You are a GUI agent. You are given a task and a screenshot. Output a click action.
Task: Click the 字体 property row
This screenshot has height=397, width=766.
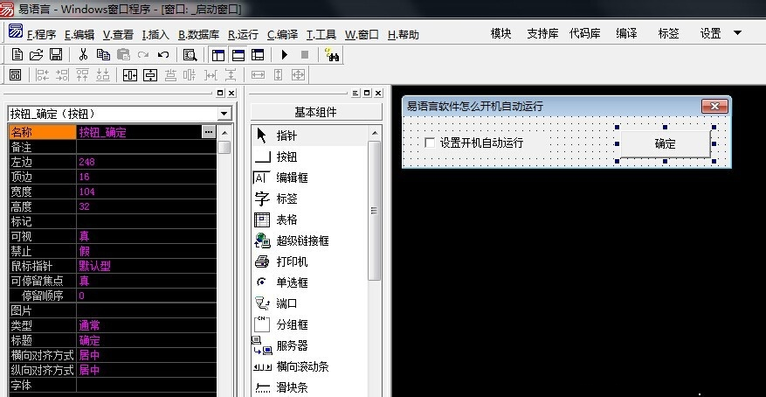point(113,385)
